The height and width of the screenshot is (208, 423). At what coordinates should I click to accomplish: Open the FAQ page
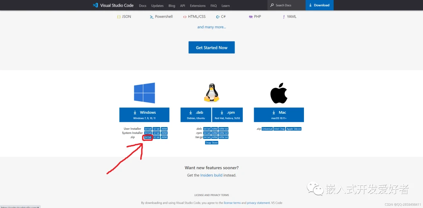(213, 5)
